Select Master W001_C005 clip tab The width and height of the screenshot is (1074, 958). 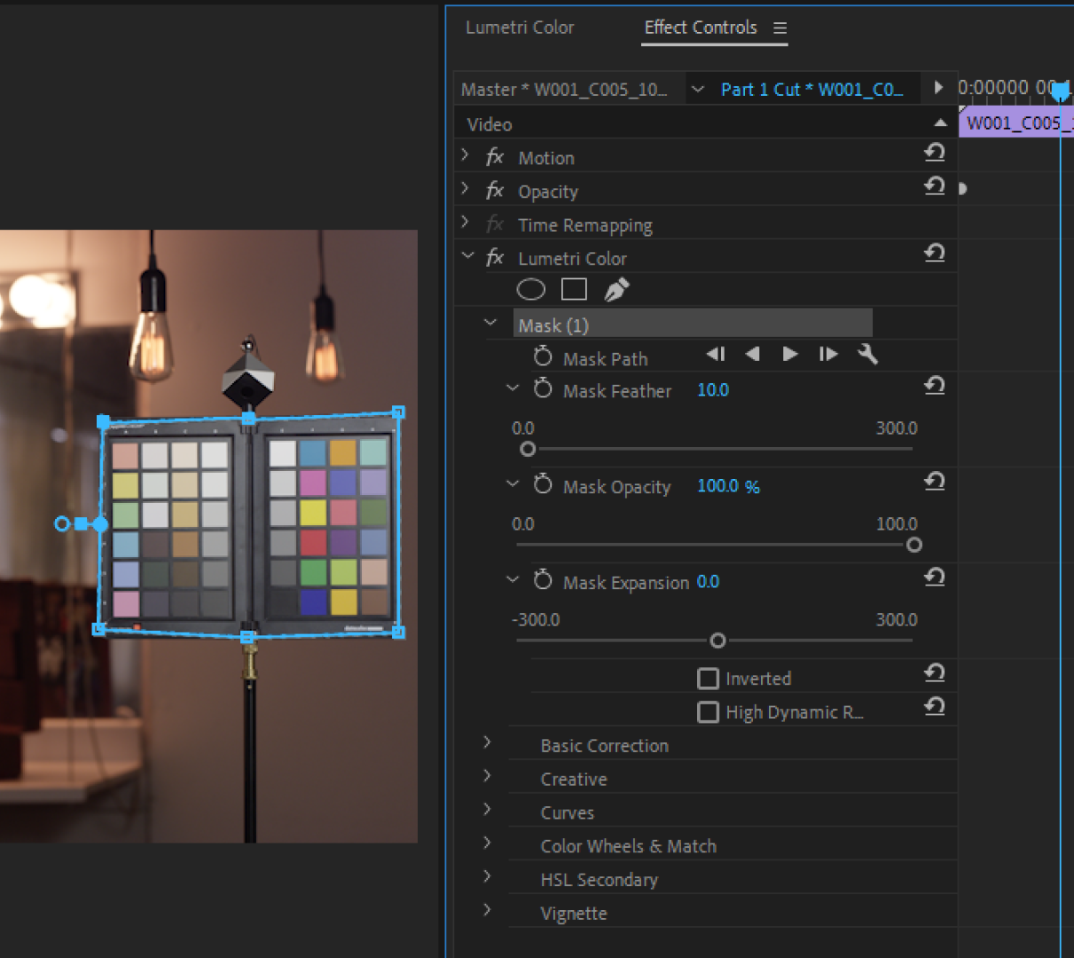(x=564, y=90)
